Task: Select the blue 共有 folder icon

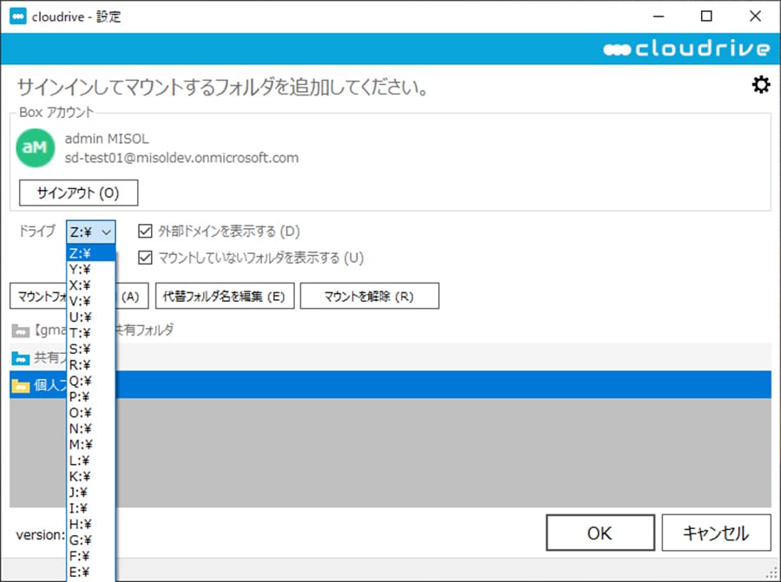Action: [x=21, y=357]
